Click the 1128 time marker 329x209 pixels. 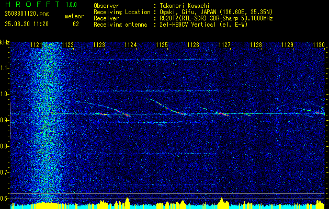tap(256, 44)
